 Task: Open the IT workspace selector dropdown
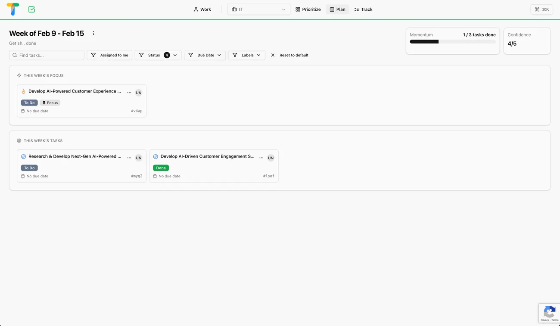coord(258,9)
